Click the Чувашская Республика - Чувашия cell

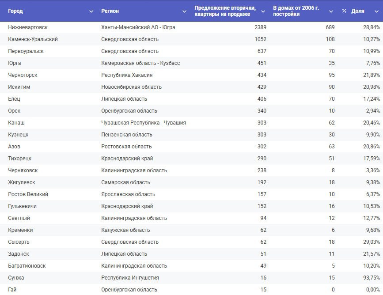point(144,123)
